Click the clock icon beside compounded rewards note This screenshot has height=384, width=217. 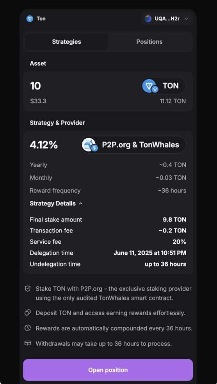click(28, 328)
